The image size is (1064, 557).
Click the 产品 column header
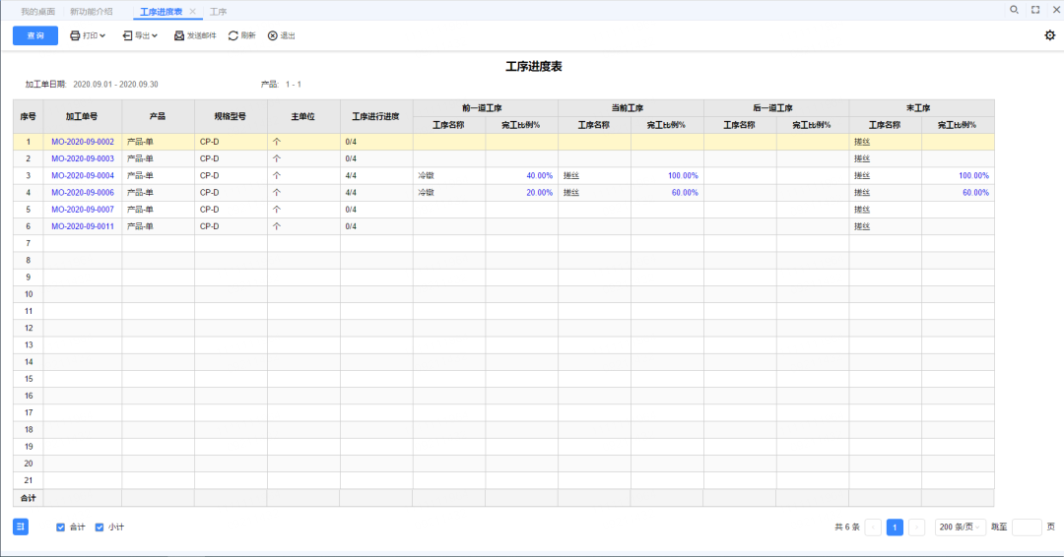pyautogui.click(x=158, y=116)
